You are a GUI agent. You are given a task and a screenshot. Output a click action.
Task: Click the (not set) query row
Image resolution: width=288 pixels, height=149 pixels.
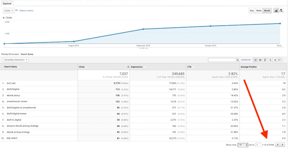click(x=11, y=83)
